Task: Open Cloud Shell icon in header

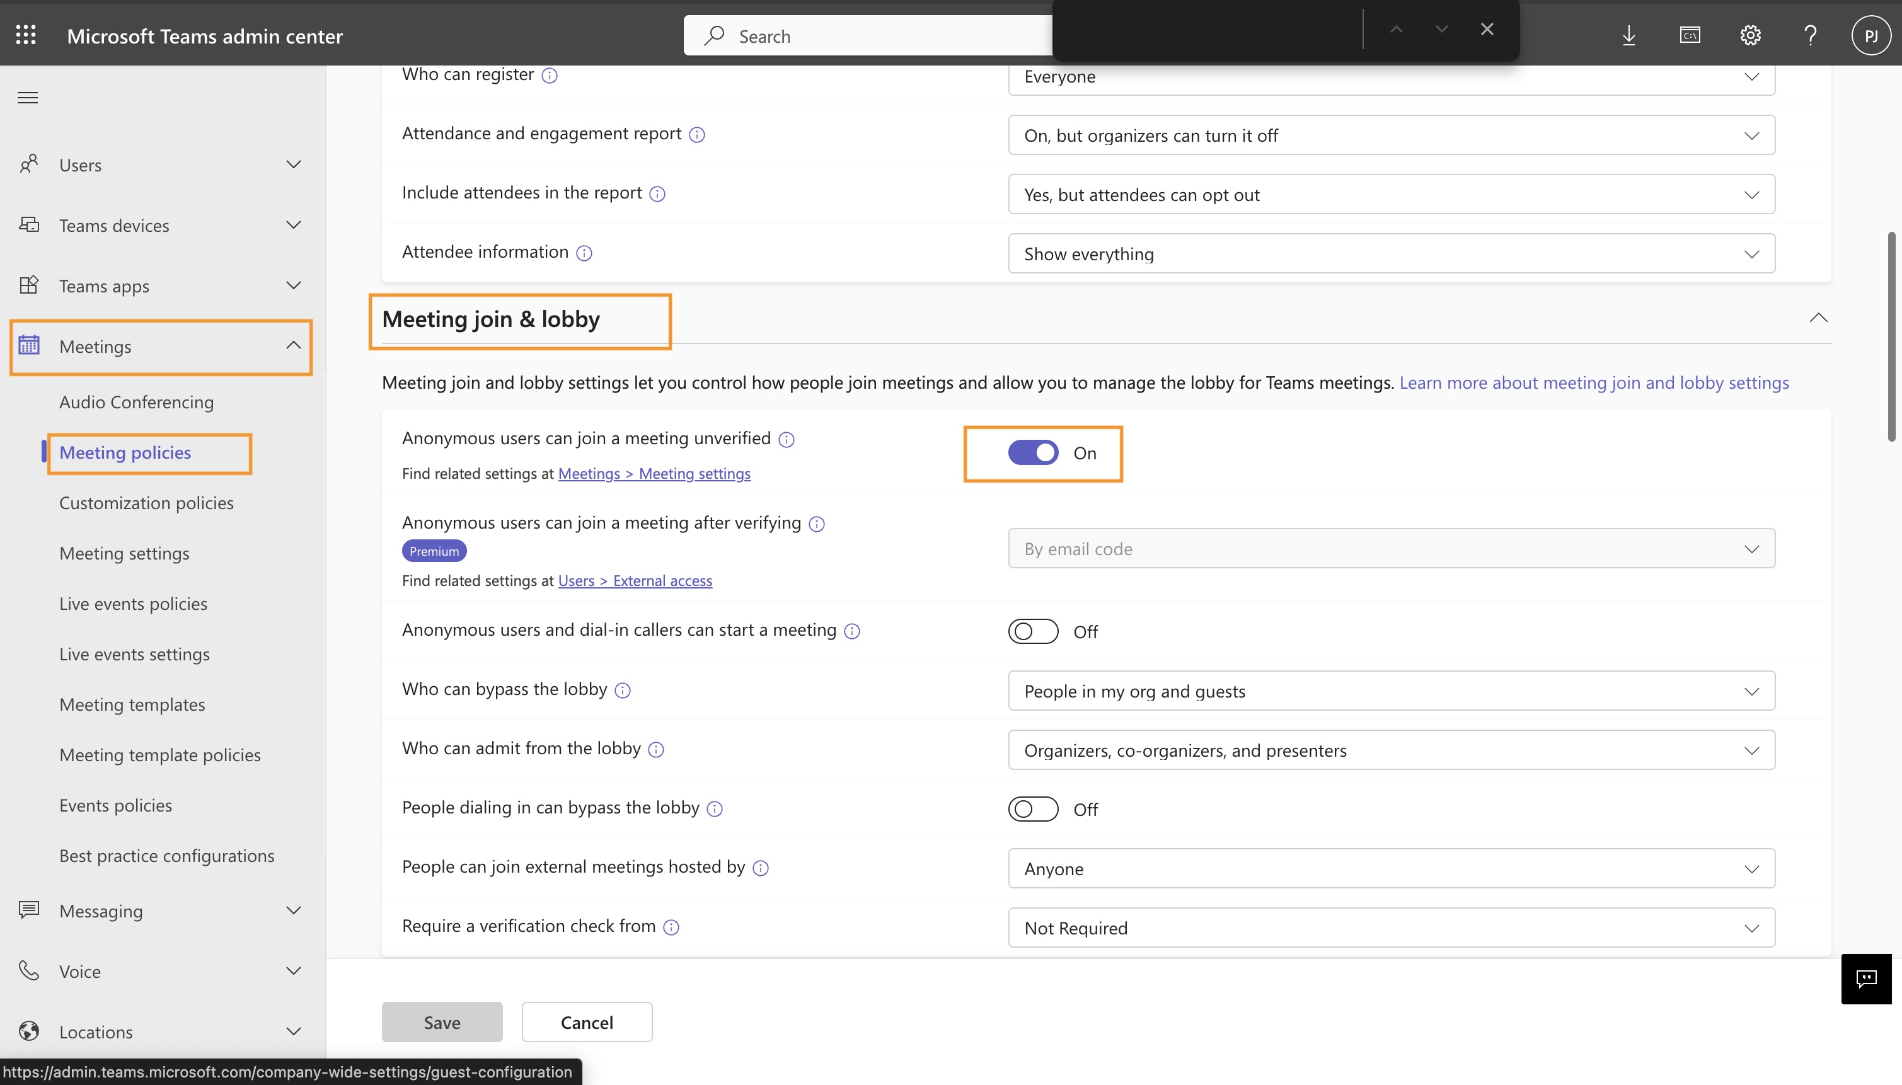Action: tap(1690, 35)
